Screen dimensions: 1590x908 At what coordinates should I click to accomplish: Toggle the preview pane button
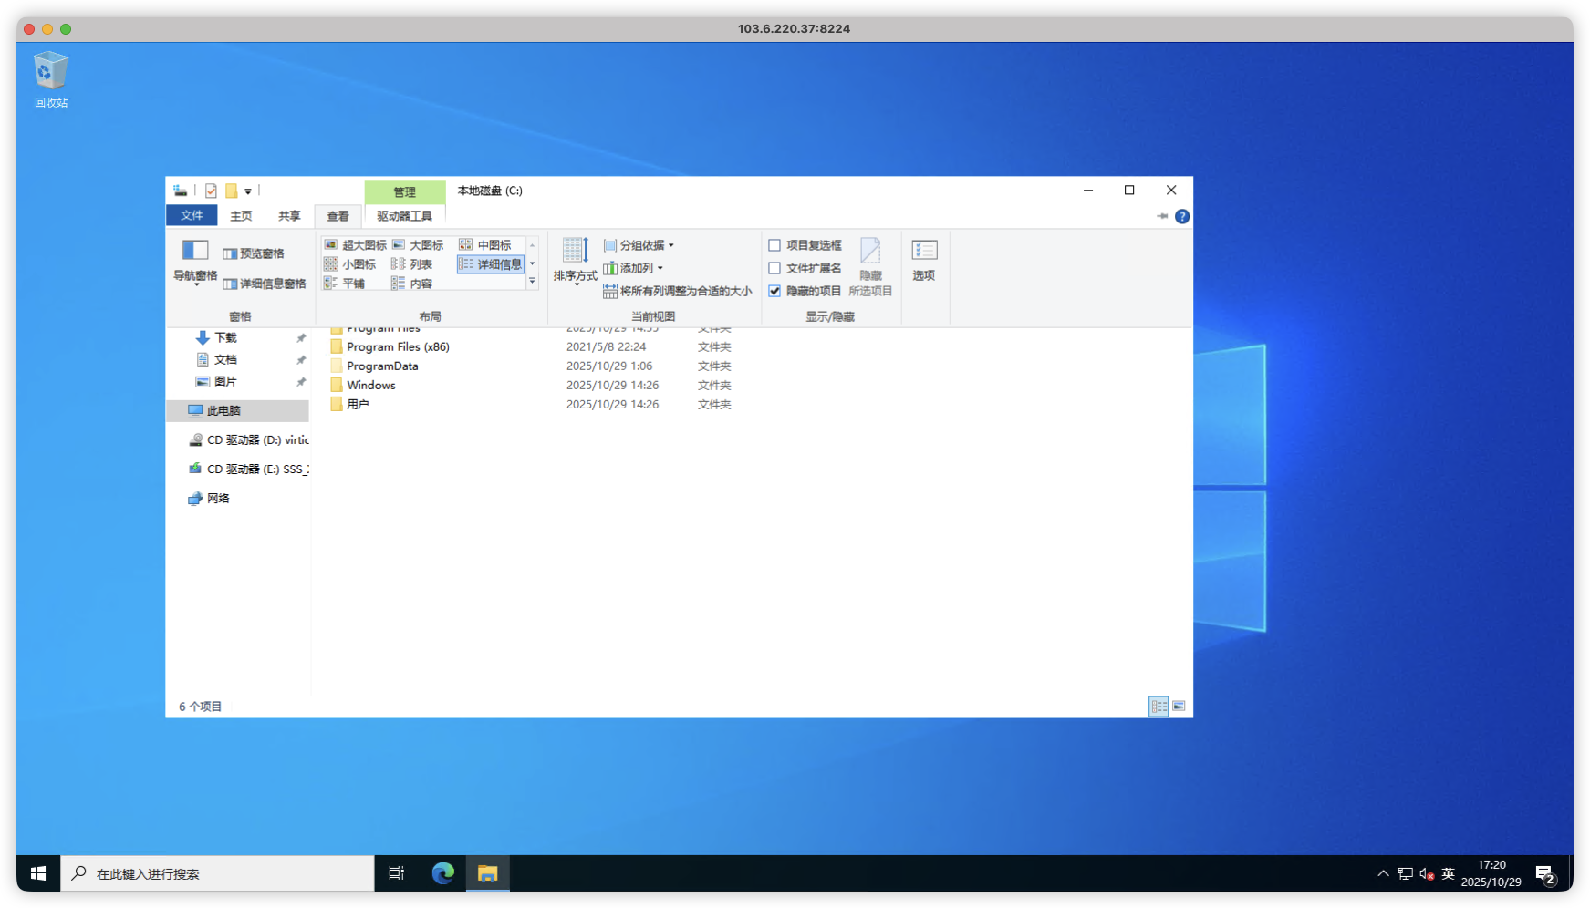tap(254, 253)
